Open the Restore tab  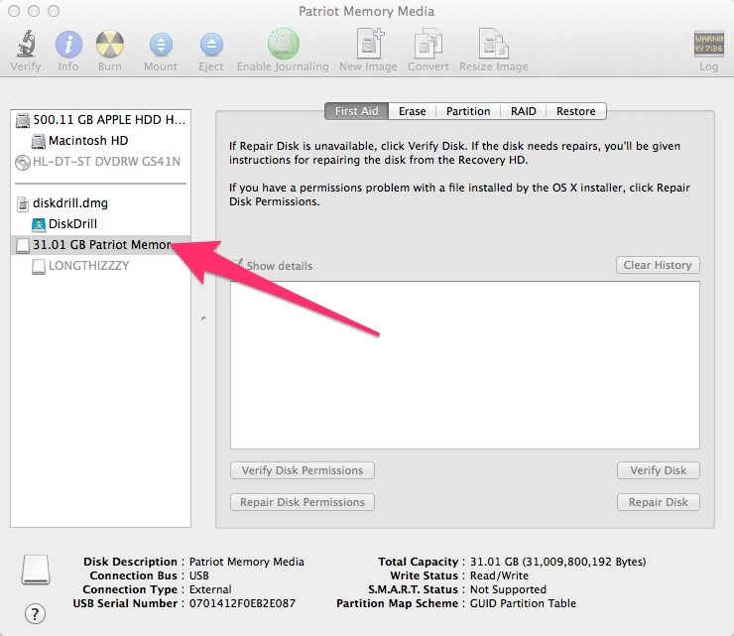(x=576, y=111)
